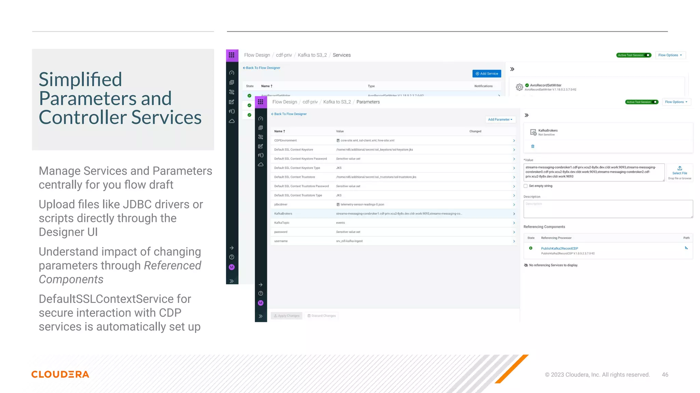Expand Parameters window sidebar with double chevron

tap(260, 316)
